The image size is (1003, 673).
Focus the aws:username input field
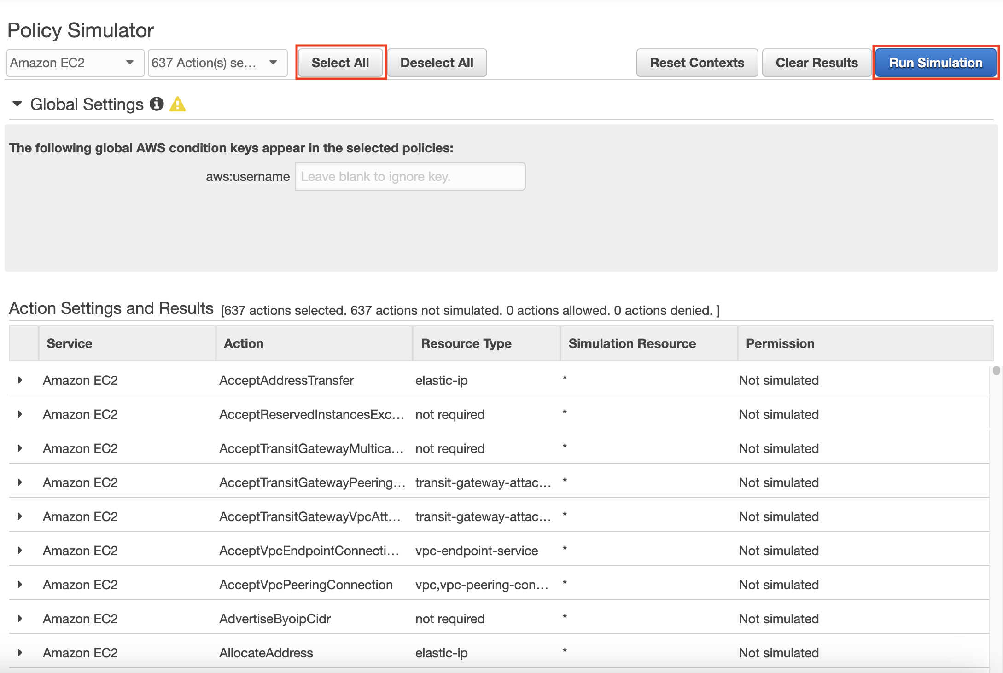410,176
